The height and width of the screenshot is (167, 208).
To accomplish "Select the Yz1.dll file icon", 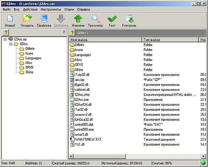I will (72, 144).
